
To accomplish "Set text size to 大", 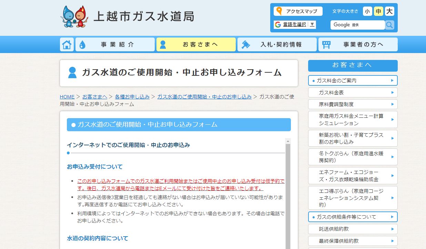I will pyautogui.click(x=389, y=11).
